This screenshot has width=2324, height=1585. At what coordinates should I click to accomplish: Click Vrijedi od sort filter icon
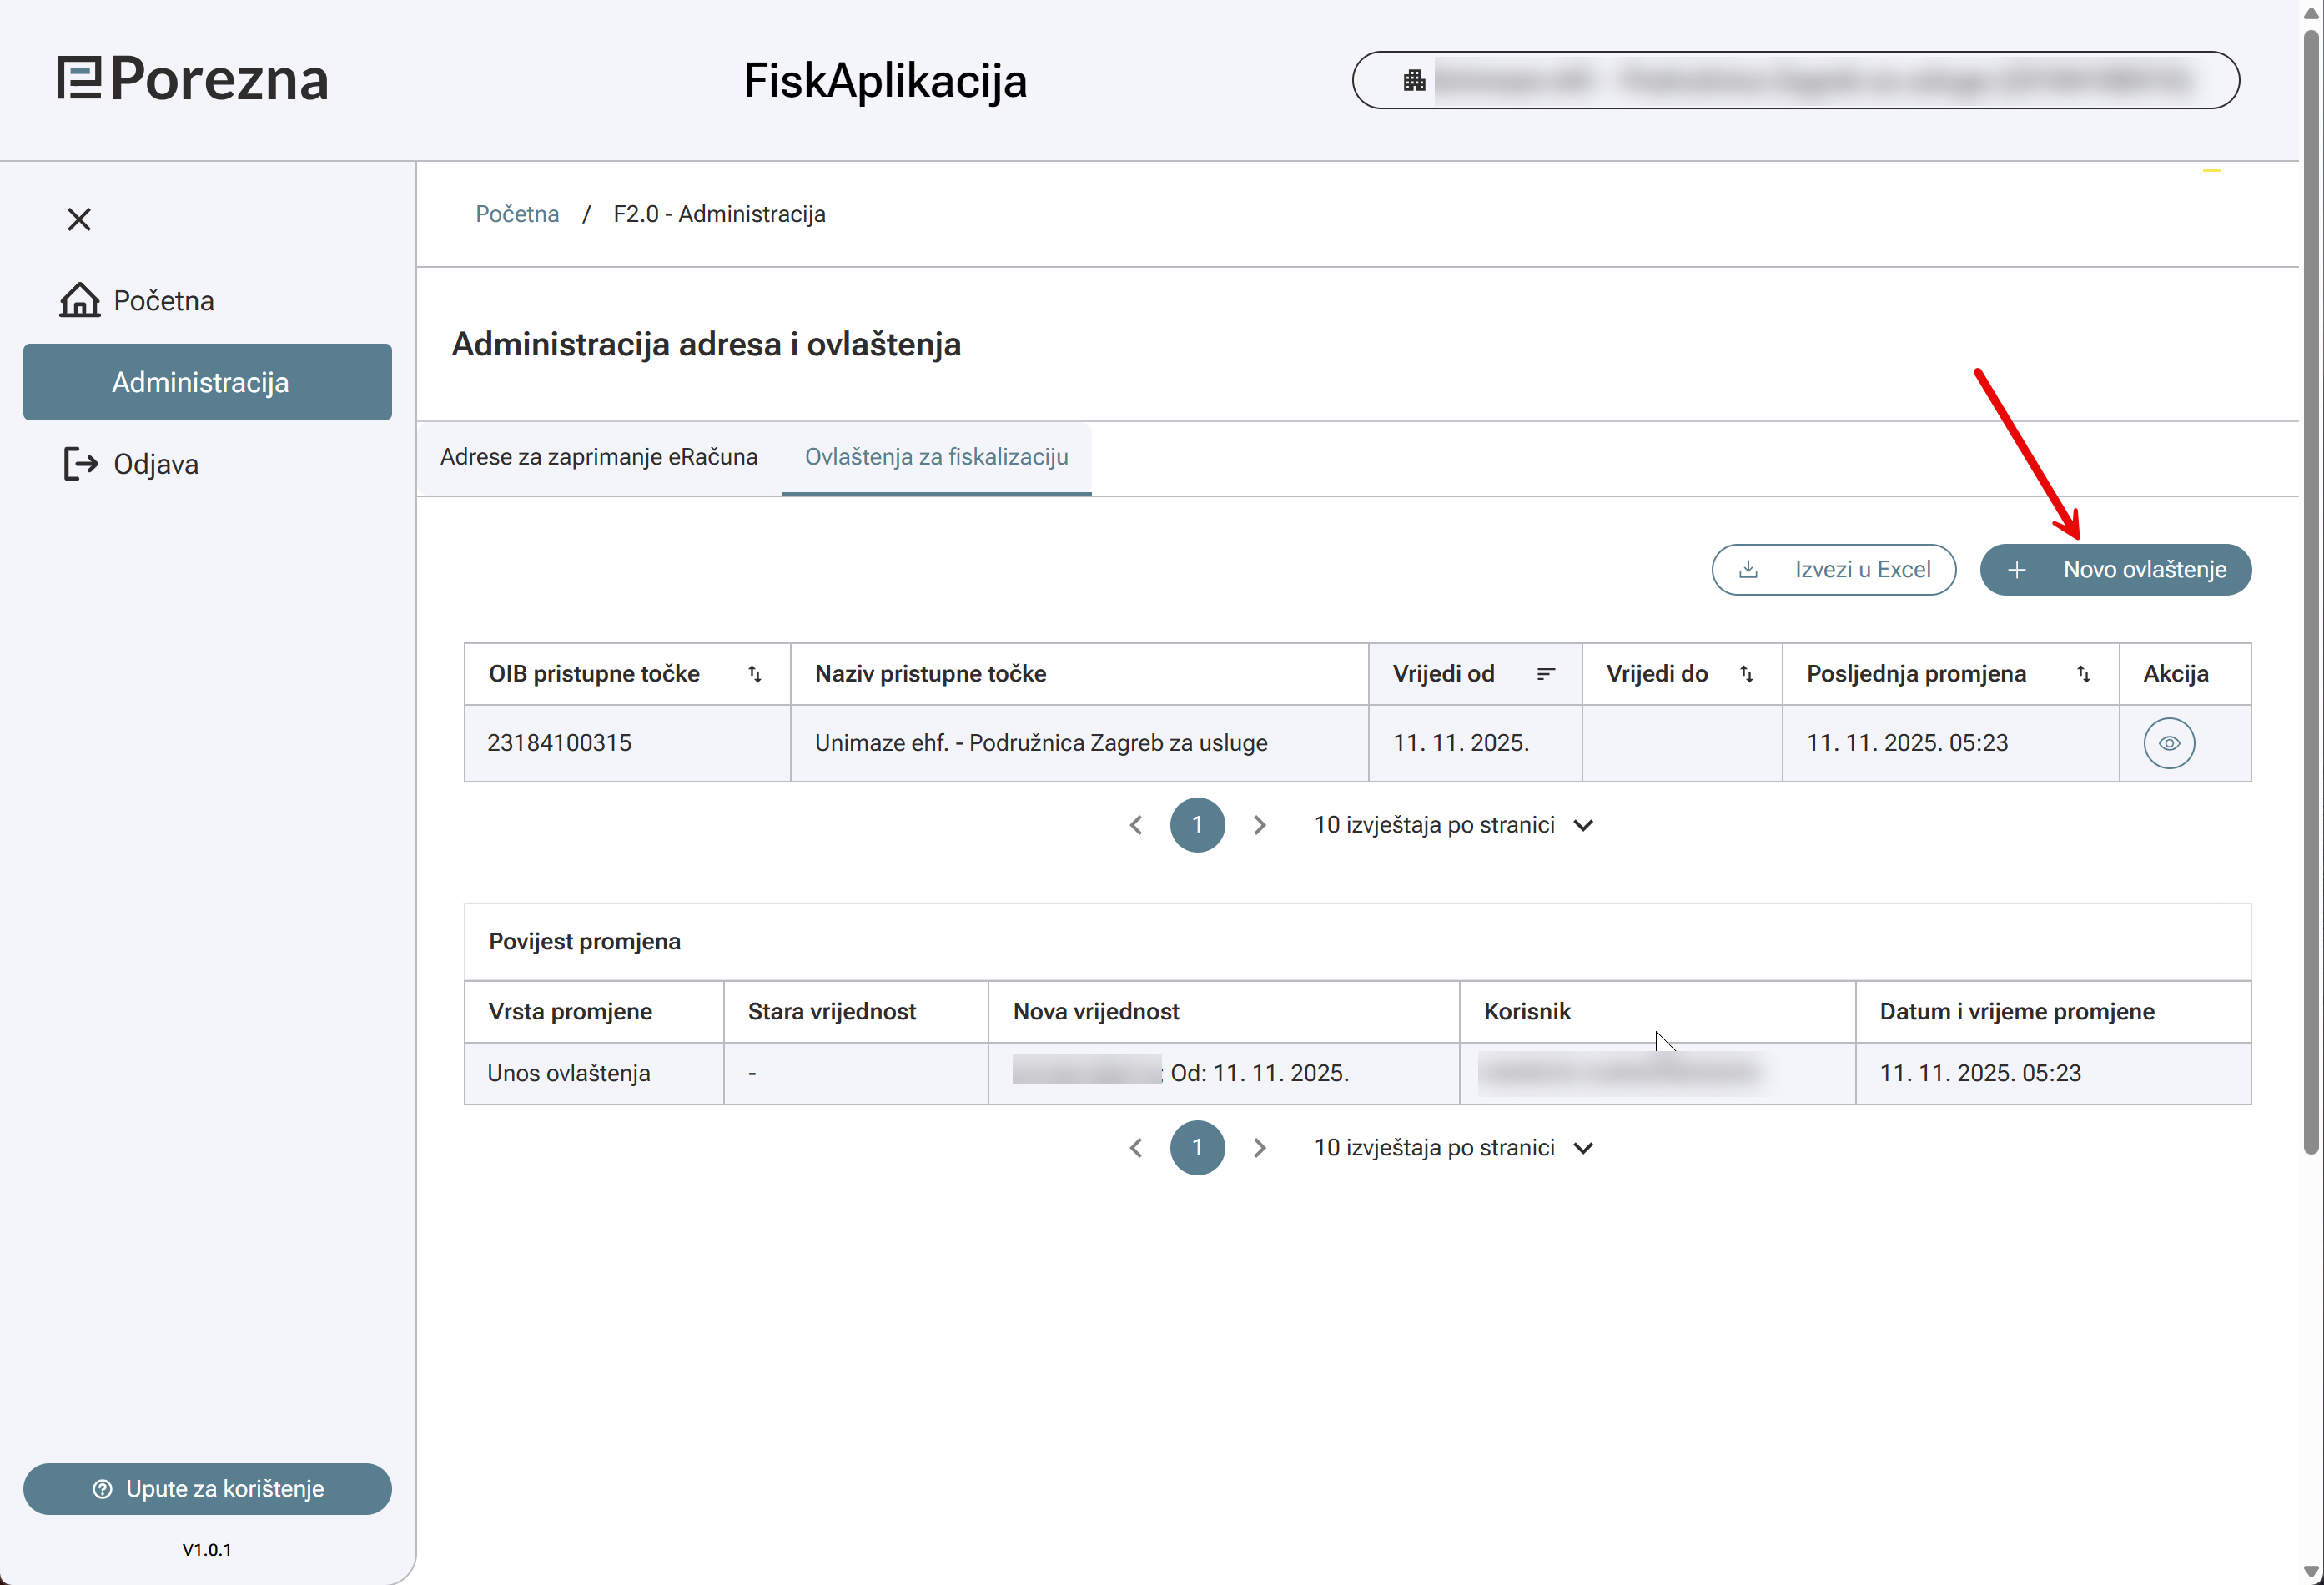(1545, 674)
